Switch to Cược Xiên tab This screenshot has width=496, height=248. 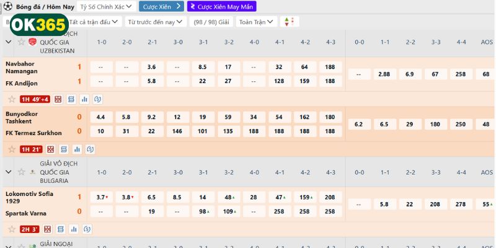pyautogui.click(x=161, y=6)
